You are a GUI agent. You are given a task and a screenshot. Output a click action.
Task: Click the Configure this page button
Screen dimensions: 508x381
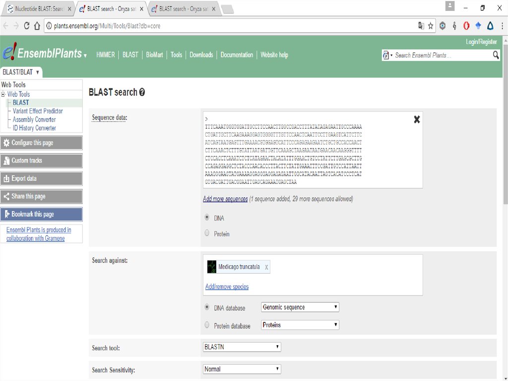pos(42,143)
